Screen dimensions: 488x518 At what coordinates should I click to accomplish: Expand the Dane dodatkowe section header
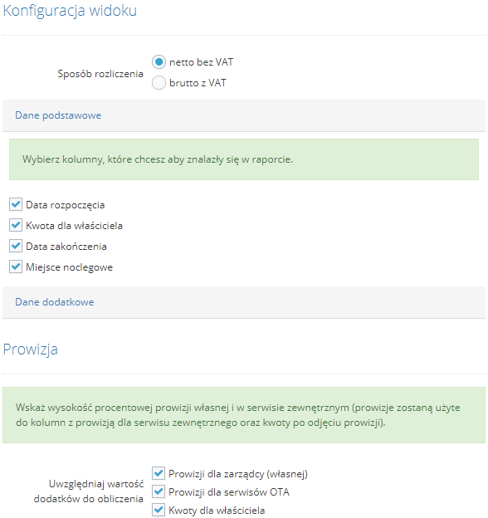244,302
